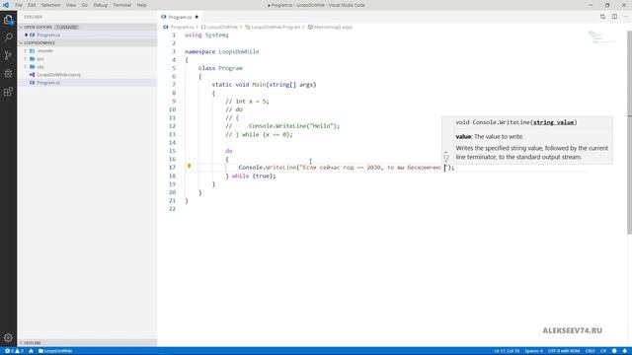632x355 pixels.
Task: Open the Terminal menu
Action: coord(122,5)
